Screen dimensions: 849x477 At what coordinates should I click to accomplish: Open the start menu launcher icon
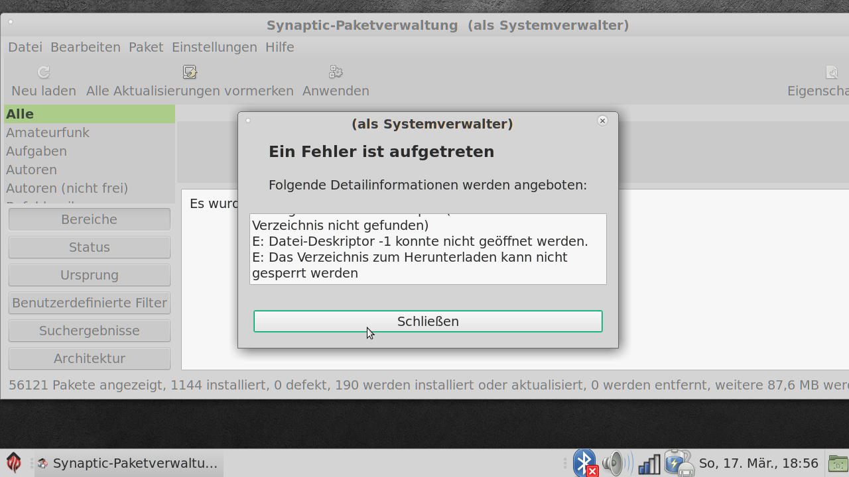pos(14,462)
